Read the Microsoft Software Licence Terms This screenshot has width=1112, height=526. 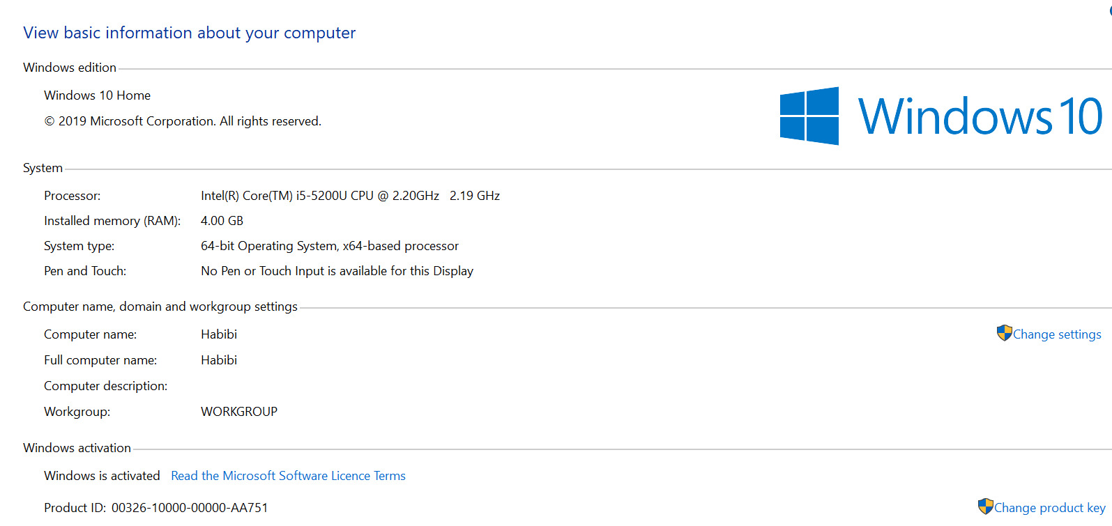(x=288, y=476)
